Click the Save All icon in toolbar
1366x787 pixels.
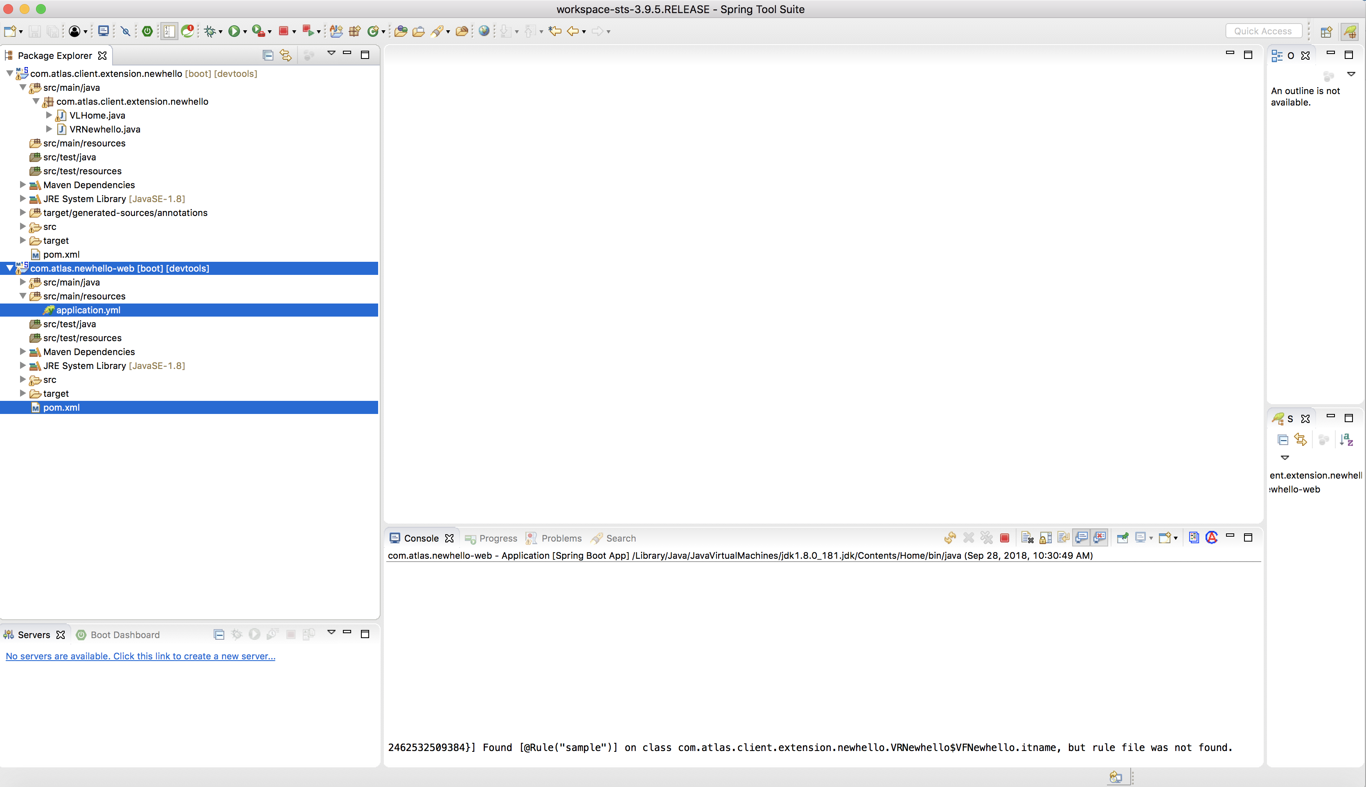tap(53, 31)
